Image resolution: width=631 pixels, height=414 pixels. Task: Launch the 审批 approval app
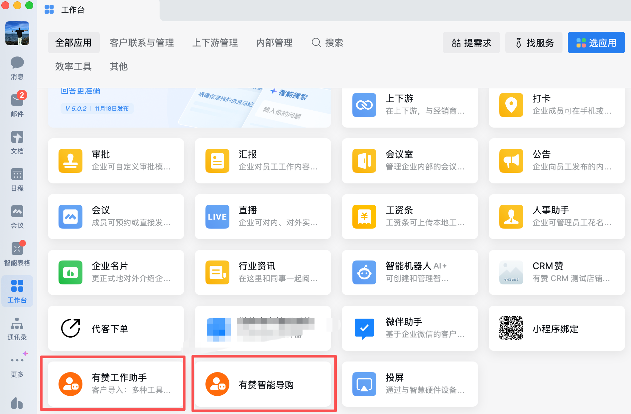coord(116,161)
